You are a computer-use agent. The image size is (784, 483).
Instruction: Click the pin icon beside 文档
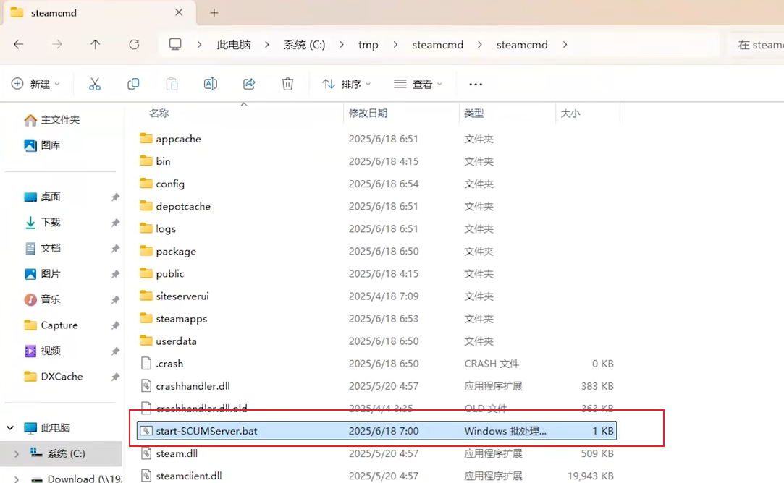[x=116, y=248]
